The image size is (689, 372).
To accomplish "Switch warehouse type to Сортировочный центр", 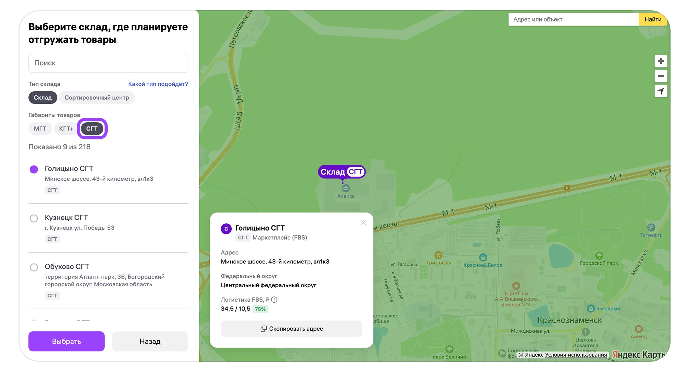I will (x=97, y=98).
